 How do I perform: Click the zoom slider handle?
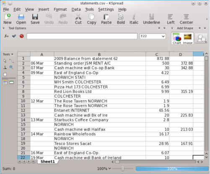[x=123, y=169]
